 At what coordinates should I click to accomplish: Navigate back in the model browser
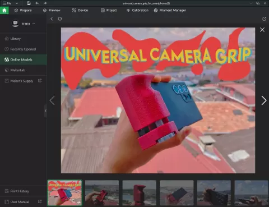tap(52, 19)
